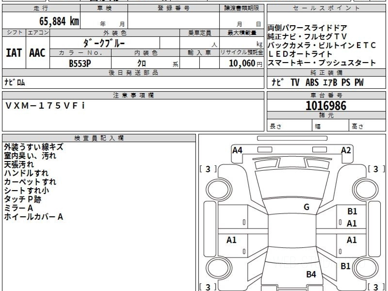Click the 外装色 header
This screenshot has width=388, height=291.
(x=115, y=33)
